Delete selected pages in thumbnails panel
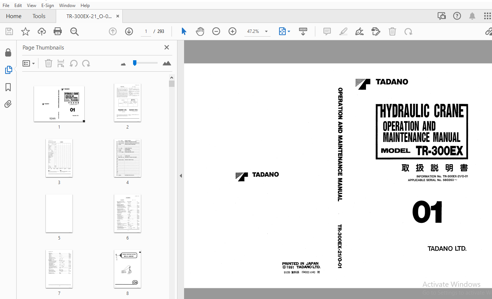 pyautogui.click(x=48, y=64)
